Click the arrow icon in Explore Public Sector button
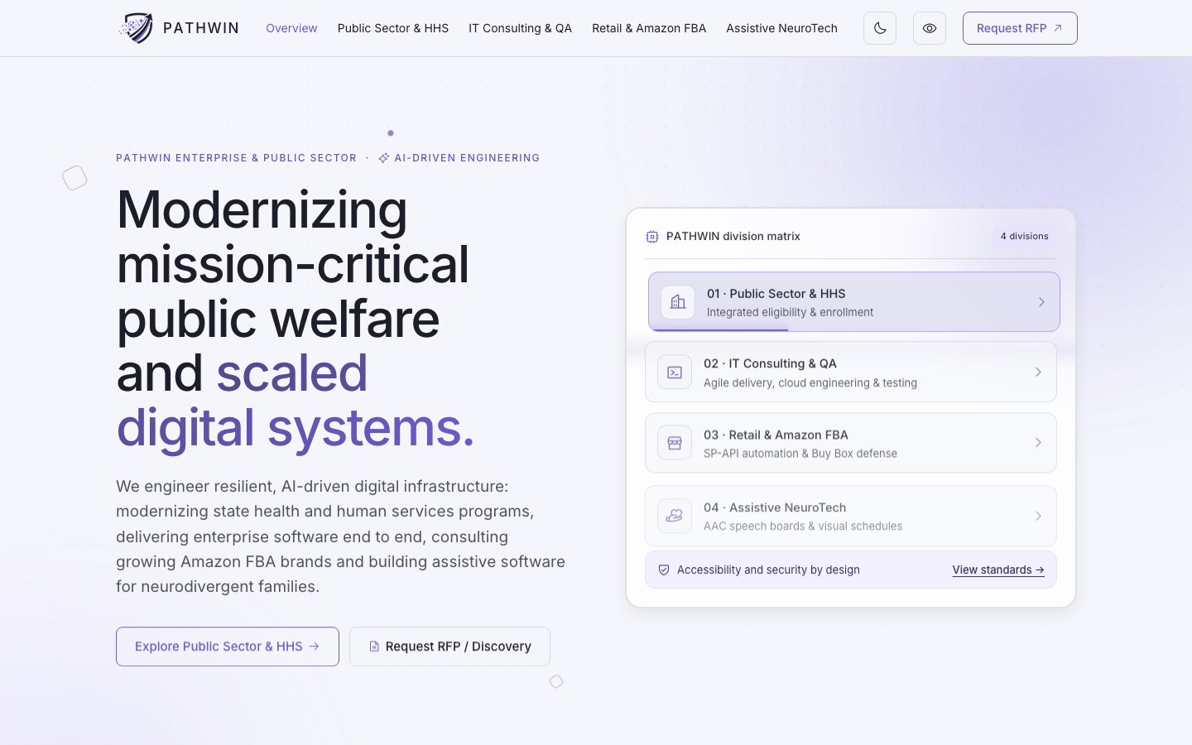This screenshot has width=1192, height=745. pyautogui.click(x=315, y=646)
